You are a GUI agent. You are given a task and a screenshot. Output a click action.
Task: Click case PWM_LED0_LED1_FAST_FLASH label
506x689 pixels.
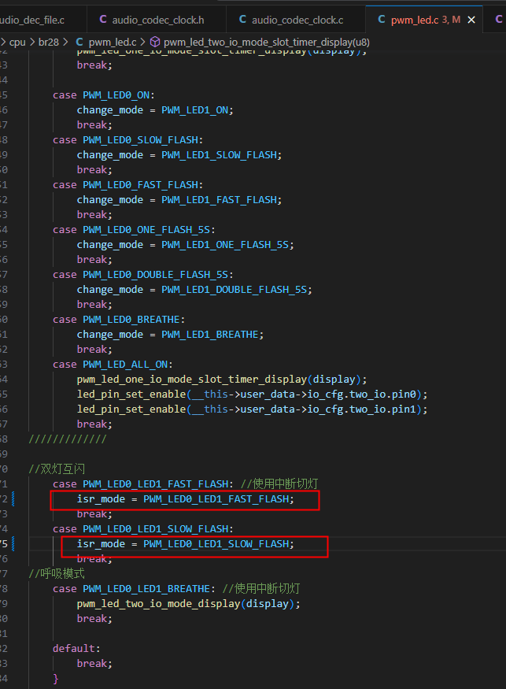(143, 483)
